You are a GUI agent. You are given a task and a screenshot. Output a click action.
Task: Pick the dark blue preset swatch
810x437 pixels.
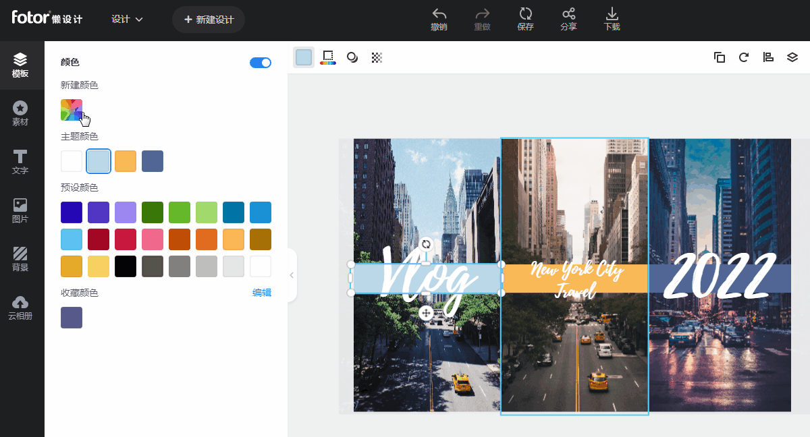click(x=72, y=212)
